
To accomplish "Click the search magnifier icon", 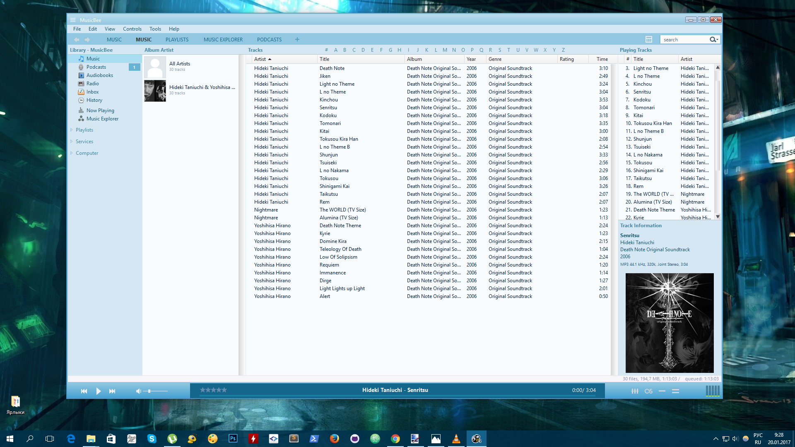I will pyautogui.click(x=713, y=40).
